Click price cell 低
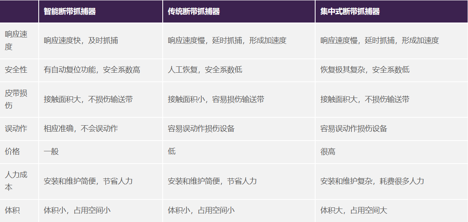The width and height of the screenshot is (468, 222). click(239, 152)
